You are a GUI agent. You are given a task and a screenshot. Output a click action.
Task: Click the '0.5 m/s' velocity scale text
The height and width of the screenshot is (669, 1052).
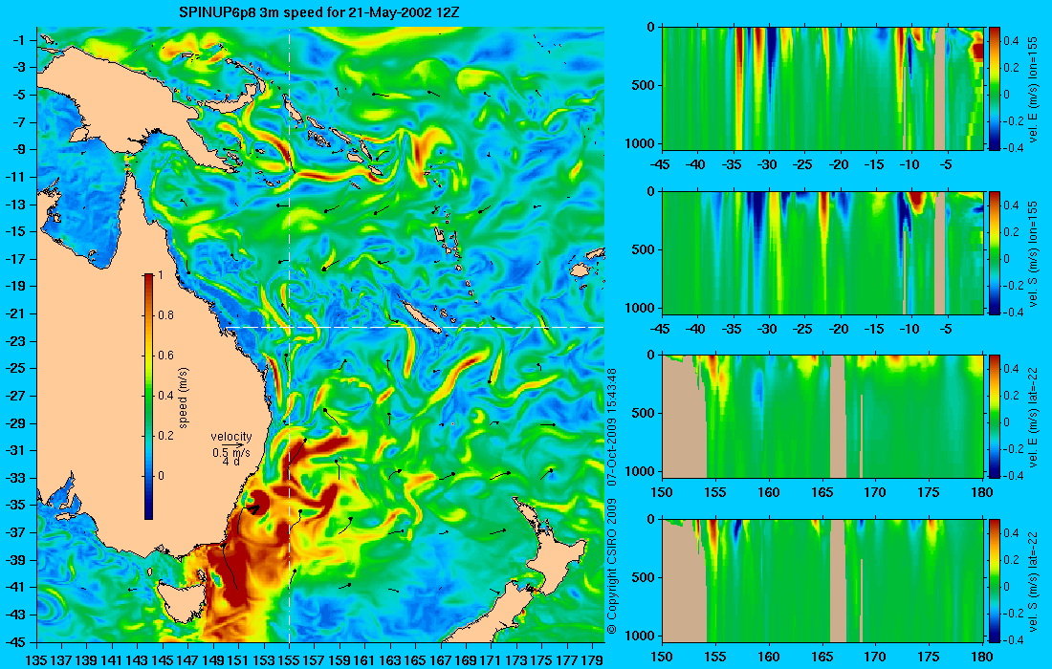pos(230,453)
